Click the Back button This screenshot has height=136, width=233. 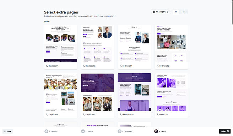(8, 131)
